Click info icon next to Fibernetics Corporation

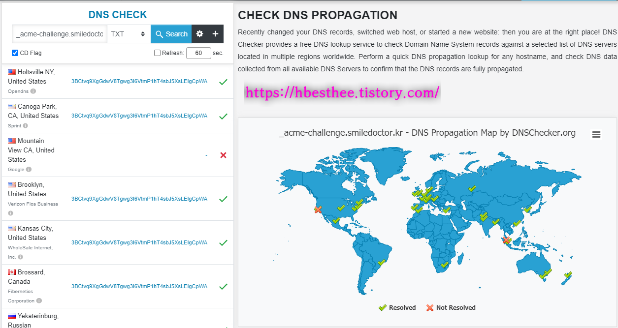click(39, 301)
